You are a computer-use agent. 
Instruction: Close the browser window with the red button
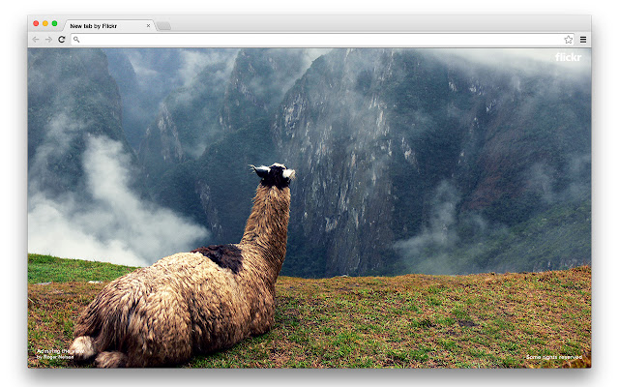point(36,23)
